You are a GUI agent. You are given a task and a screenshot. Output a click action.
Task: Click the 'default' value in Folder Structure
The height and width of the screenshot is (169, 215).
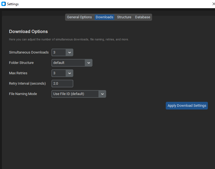59,63
